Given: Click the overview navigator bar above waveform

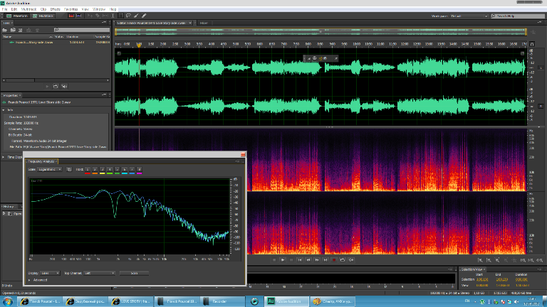Looking at the screenshot, I should click(x=321, y=32).
